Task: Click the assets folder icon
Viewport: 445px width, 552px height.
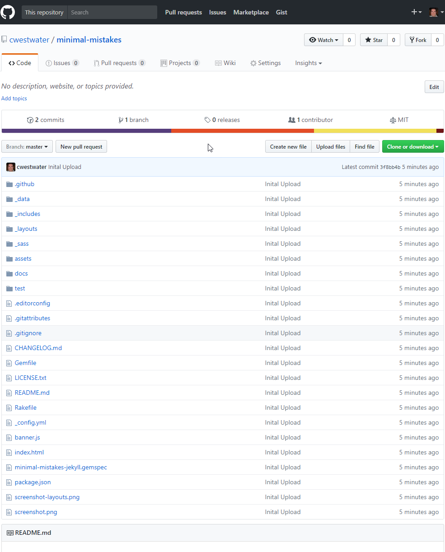Action: pyautogui.click(x=9, y=259)
